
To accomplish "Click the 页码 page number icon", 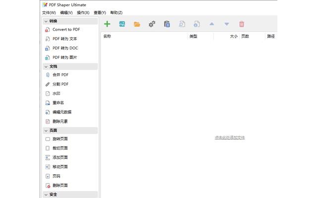I will pyautogui.click(x=48, y=176).
